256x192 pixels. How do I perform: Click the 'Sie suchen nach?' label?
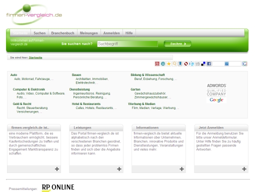pyautogui.click(x=77, y=44)
